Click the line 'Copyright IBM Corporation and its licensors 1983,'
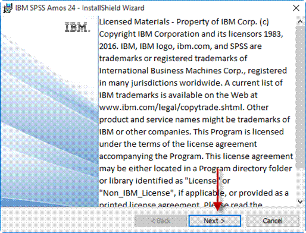The height and width of the screenshot is (233, 306). point(191,34)
